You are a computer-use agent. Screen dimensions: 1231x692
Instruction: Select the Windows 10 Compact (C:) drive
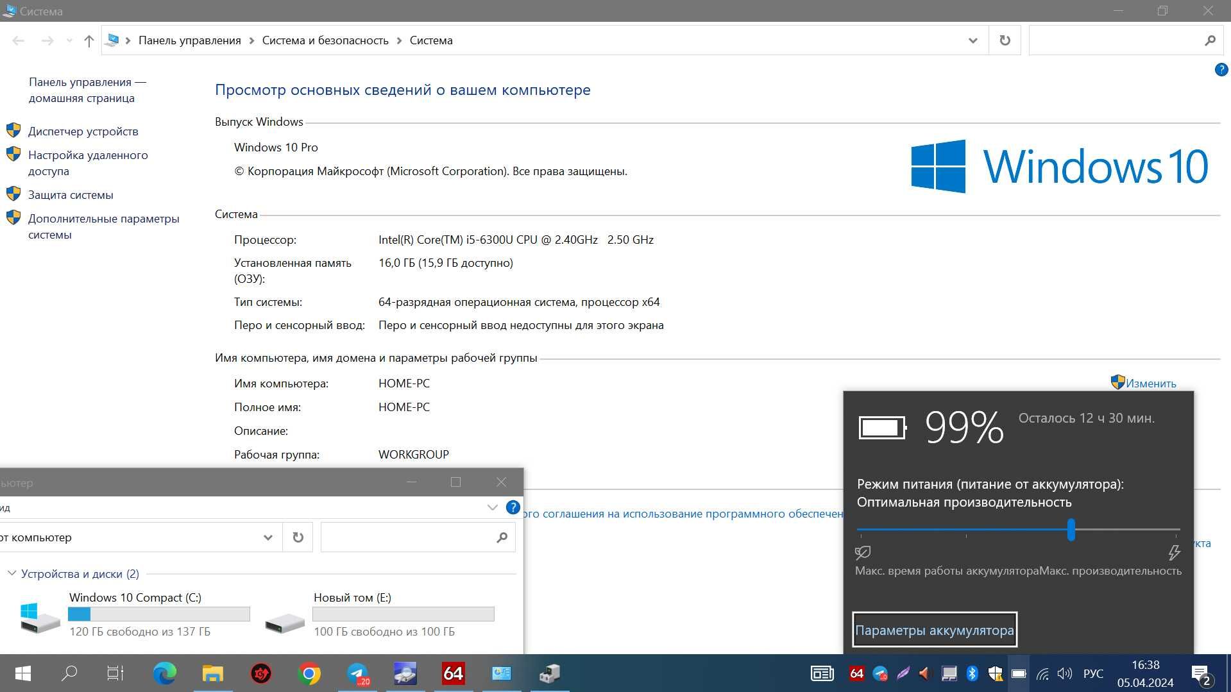tap(135, 614)
